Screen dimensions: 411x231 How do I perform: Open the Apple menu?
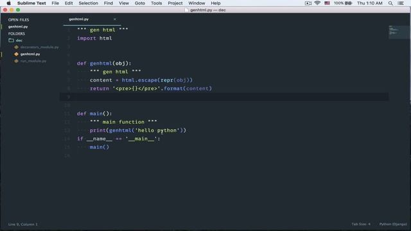(x=8, y=3)
